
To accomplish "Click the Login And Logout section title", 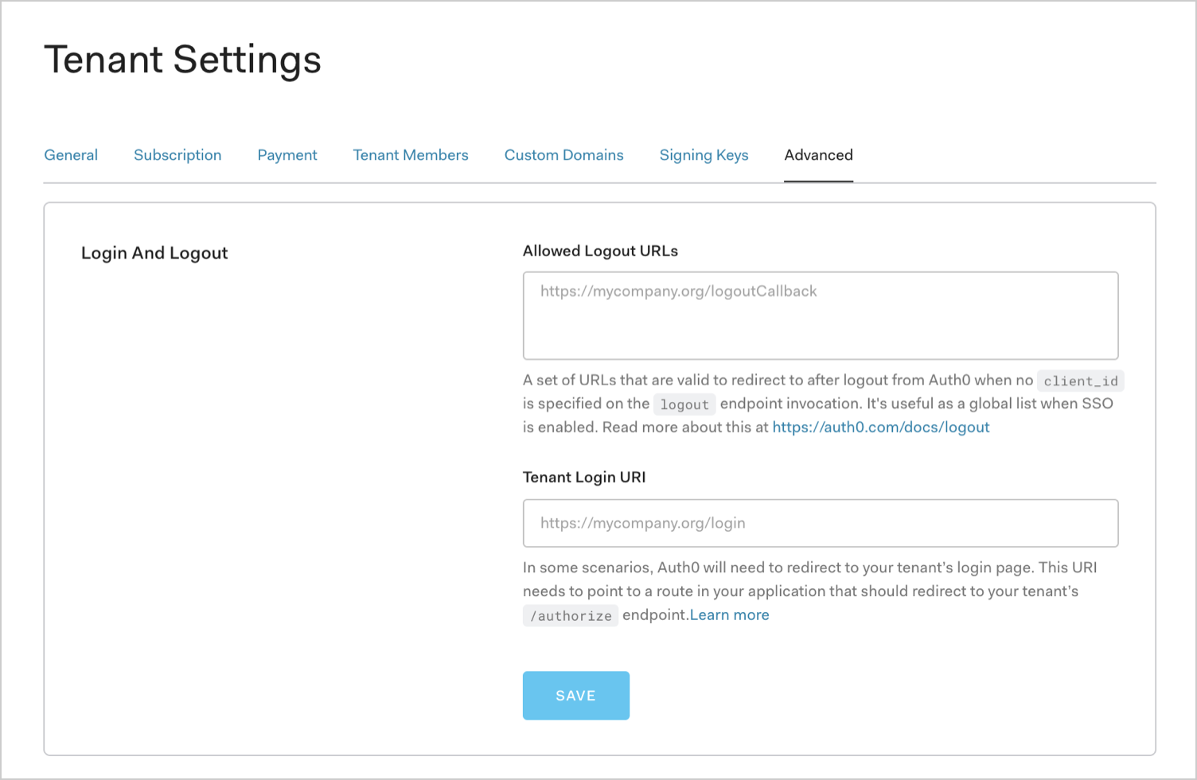I will click(154, 253).
